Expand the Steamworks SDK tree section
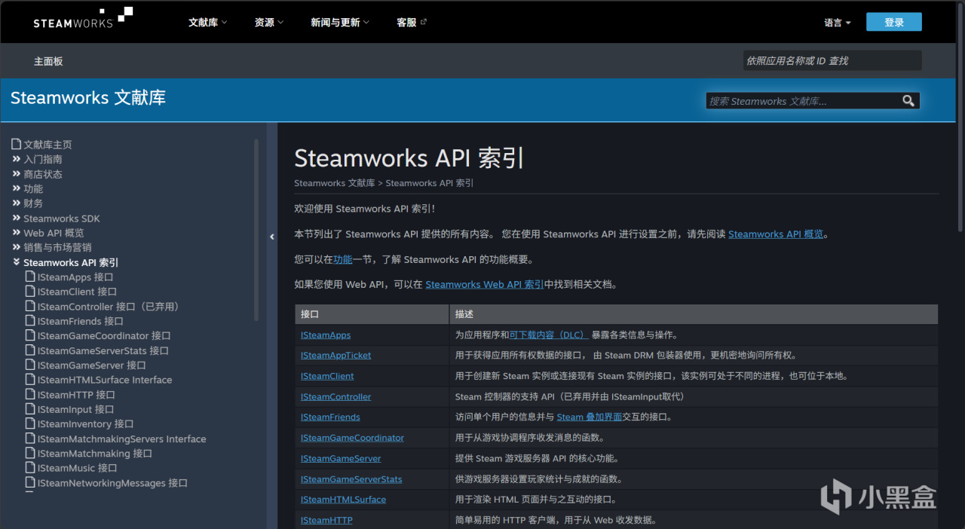The height and width of the screenshot is (529, 965). click(x=17, y=218)
